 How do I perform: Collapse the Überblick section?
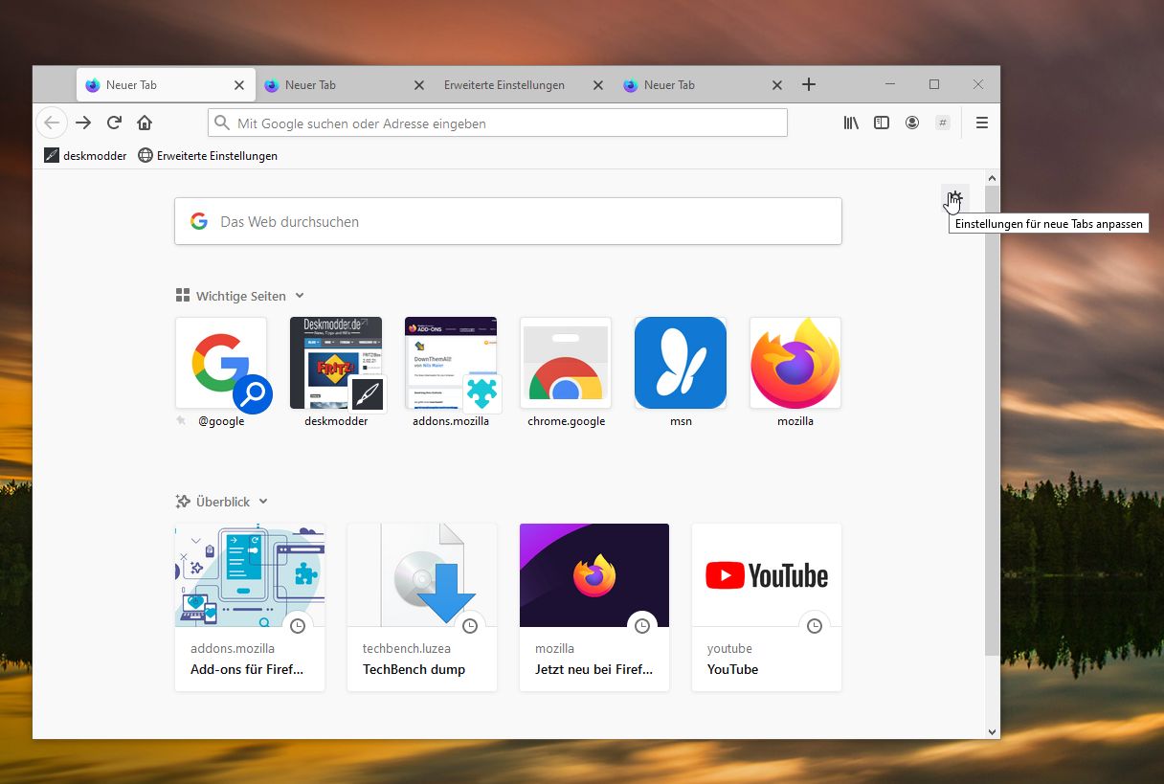pyautogui.click(x=222, y=502)
